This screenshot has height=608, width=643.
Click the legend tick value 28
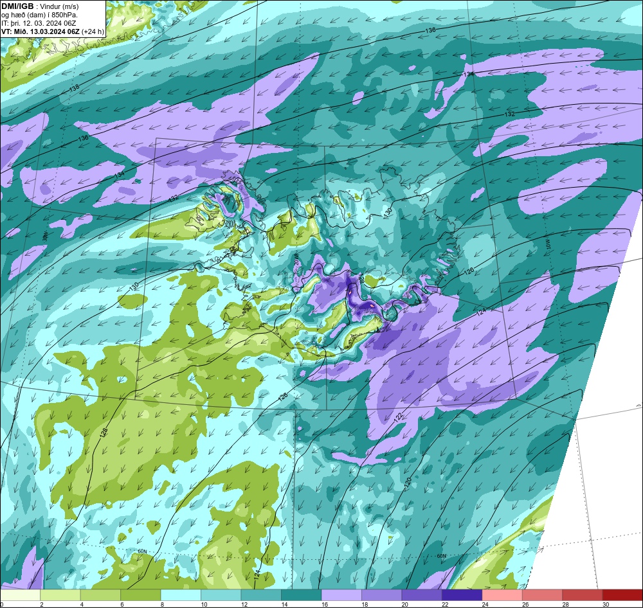coord(565,604)
